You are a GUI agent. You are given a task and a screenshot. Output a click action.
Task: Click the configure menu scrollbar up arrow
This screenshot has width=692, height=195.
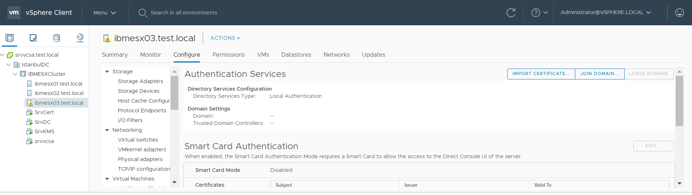click(174, 71)
